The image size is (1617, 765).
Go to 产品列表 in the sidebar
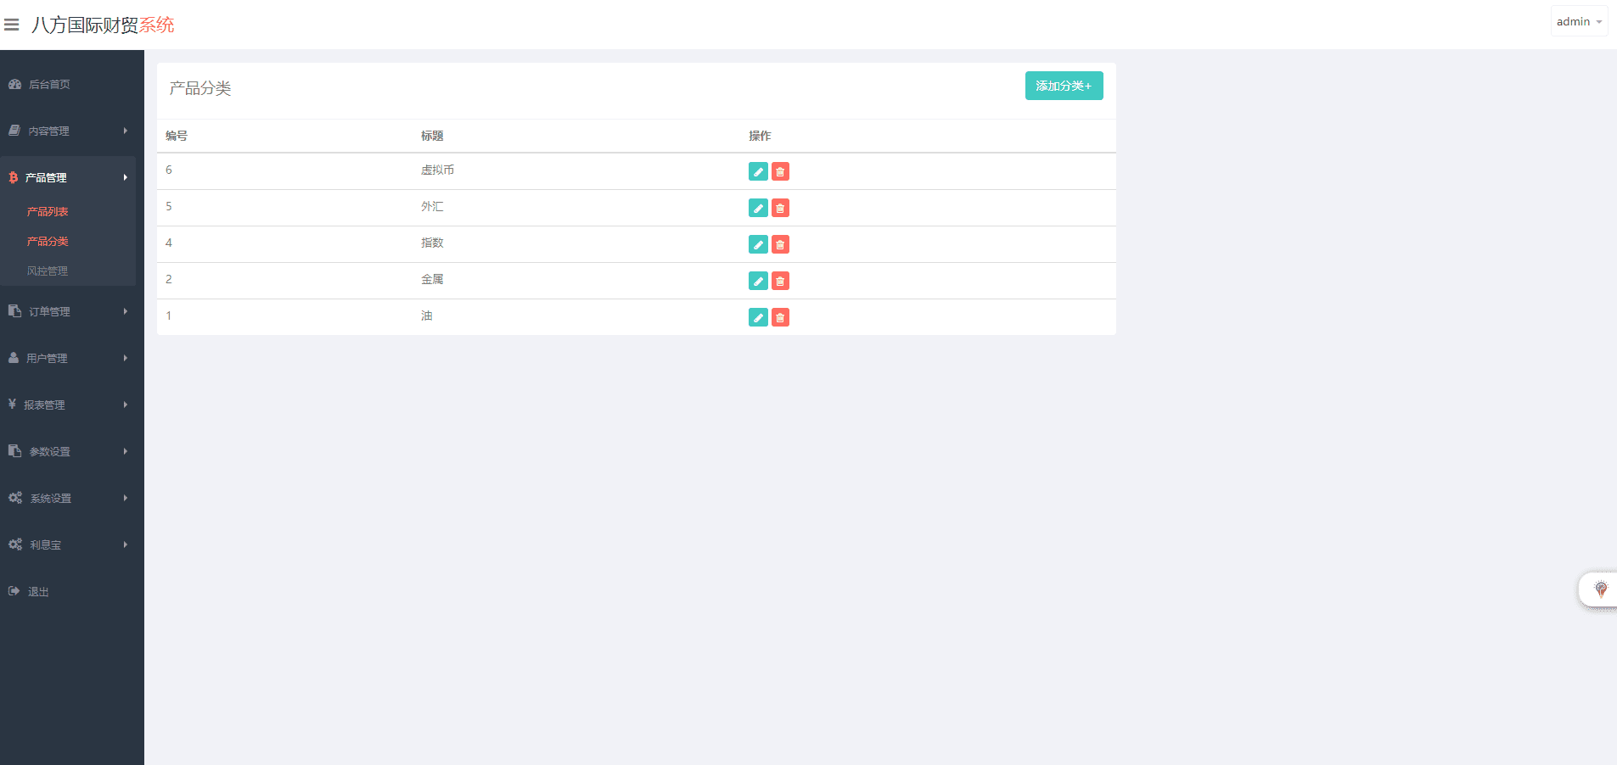coord(48,212)
